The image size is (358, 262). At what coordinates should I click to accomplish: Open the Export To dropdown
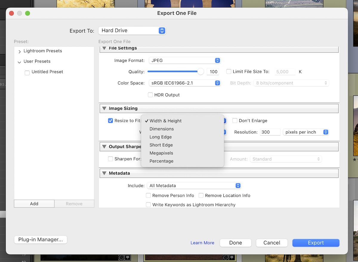pyautogui.click(x=132, y=30)
